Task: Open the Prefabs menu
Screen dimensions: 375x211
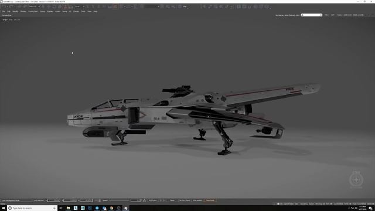Action: (50, 12)
